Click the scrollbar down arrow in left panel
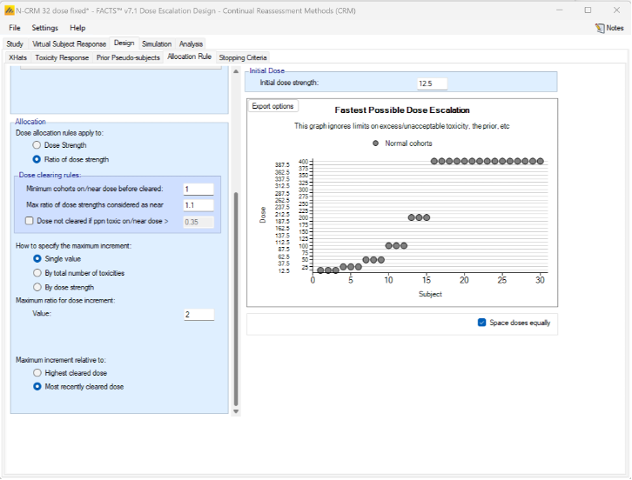 click(233, 411)
